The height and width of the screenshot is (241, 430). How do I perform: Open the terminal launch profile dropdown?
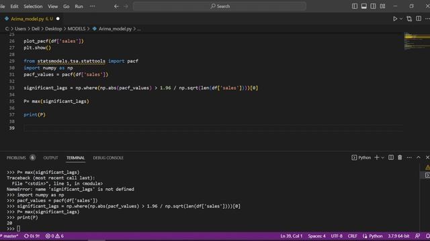click(x=383, y=158)
